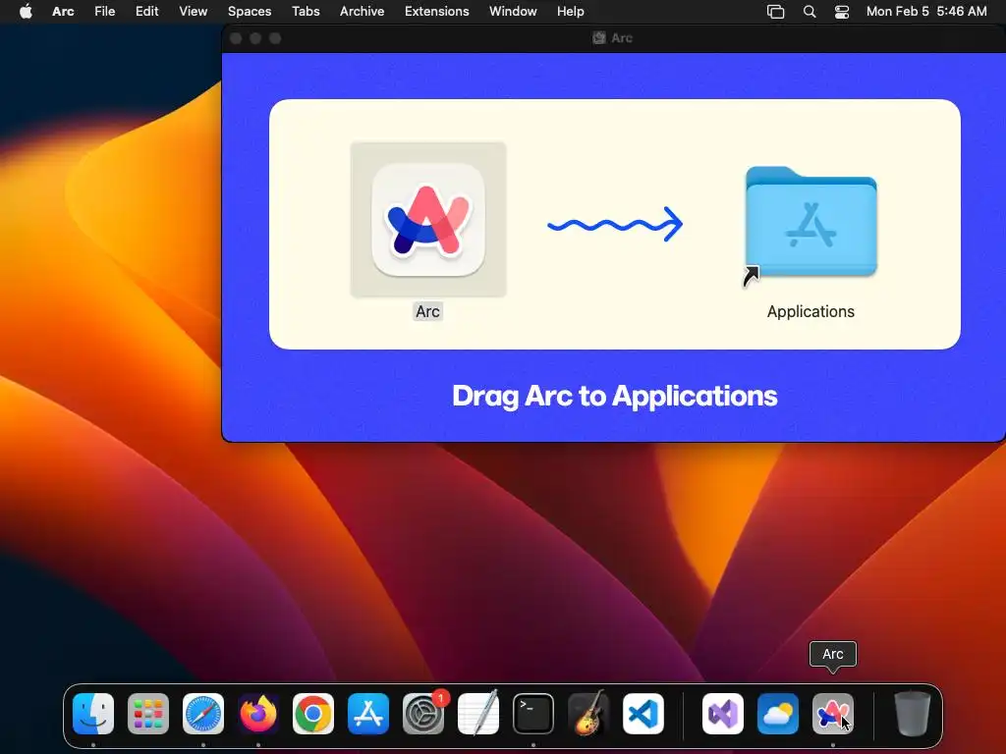Open TextEdit from the Dock

478,714
